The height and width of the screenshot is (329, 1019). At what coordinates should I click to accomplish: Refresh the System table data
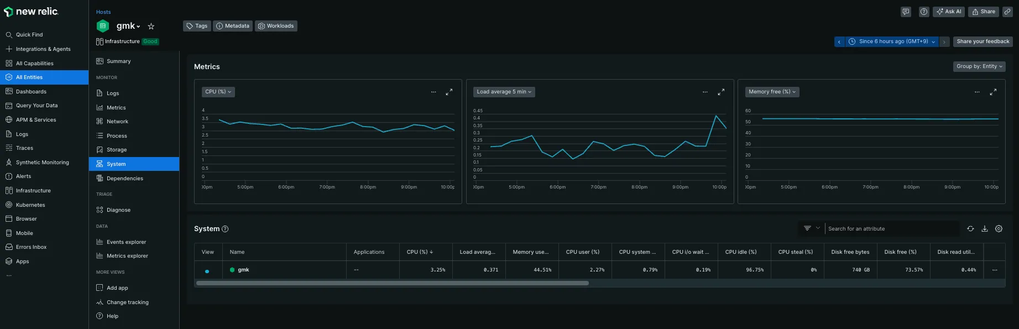tap(970, 229)
